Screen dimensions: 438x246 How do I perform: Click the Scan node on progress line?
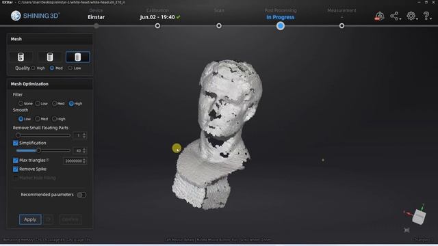click(x=219, y=26)
